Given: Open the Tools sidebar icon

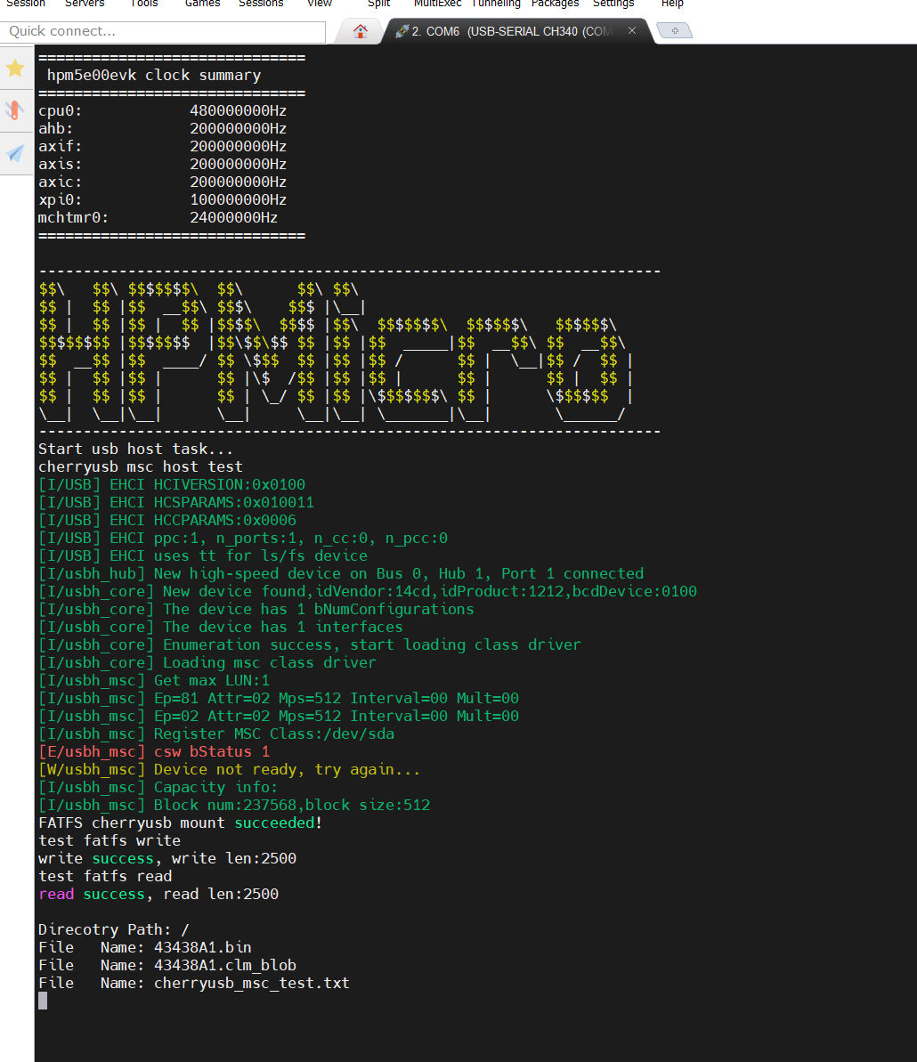Looking at the screenshot, I should [x=15, y=109].
